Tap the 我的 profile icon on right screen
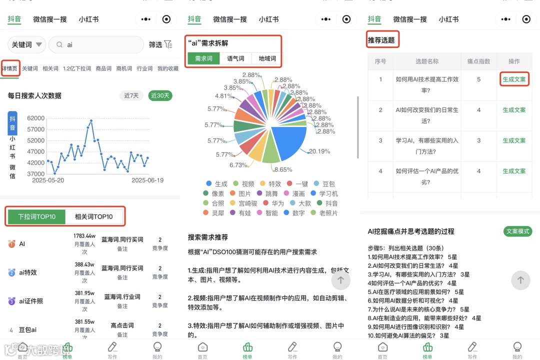Image resolution: width=540 pixels, height=360 pixels. [x=517, y=347]
